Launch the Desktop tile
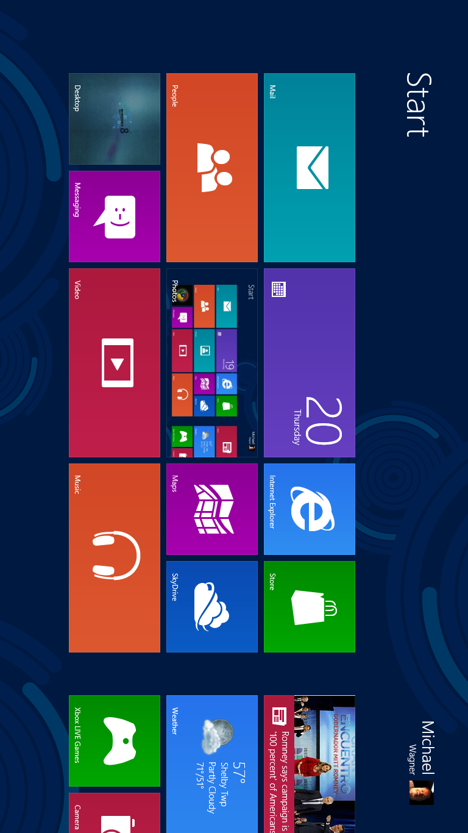This screenshot has height=833, width=468. [x=115, y=119]
